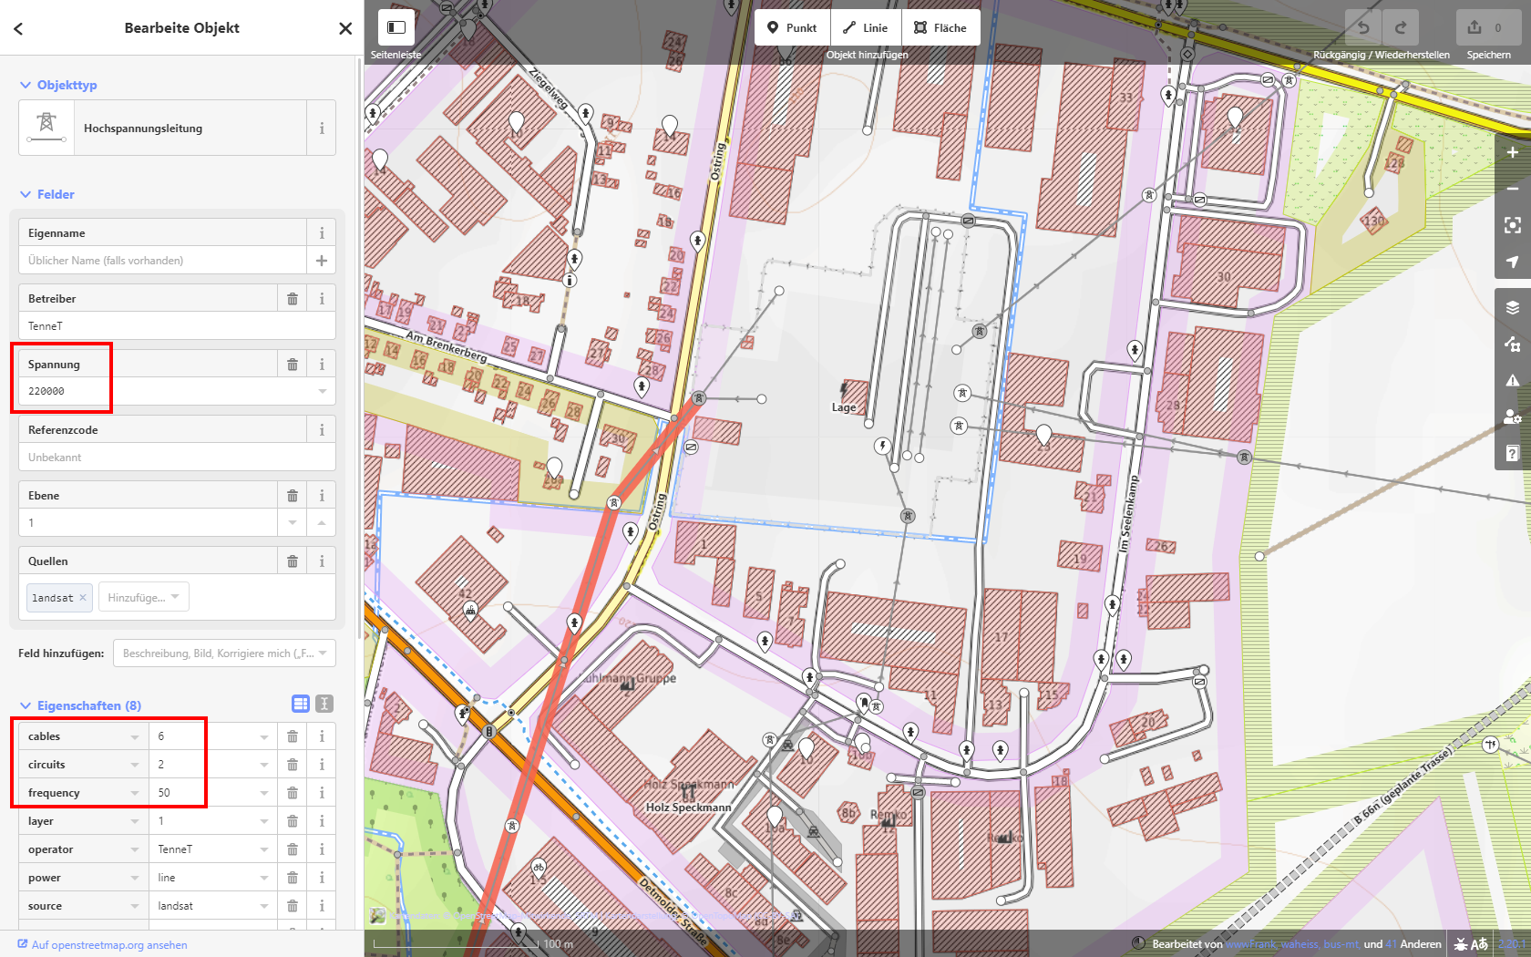Switch tag editor to list view
The image size is (1531, 957).
pyautogui.click(x=301, y=704)
